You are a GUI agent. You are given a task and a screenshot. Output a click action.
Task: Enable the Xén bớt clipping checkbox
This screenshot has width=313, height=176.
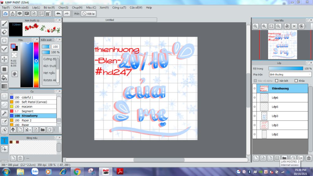point(277,81)
